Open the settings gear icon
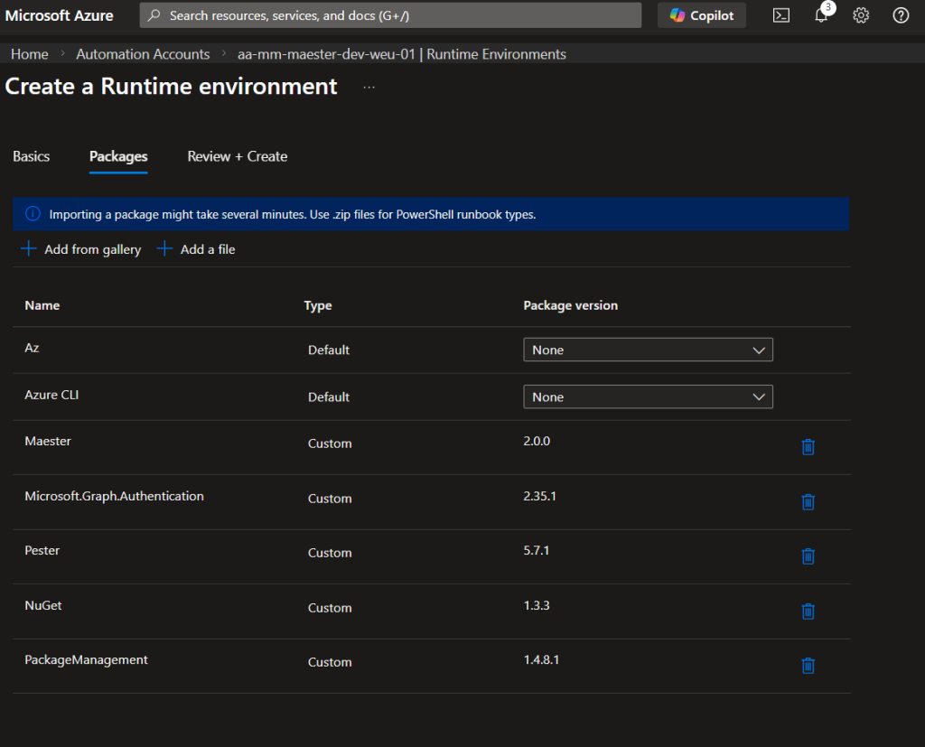This screenshot has height=747, width=925. point(861,15)
